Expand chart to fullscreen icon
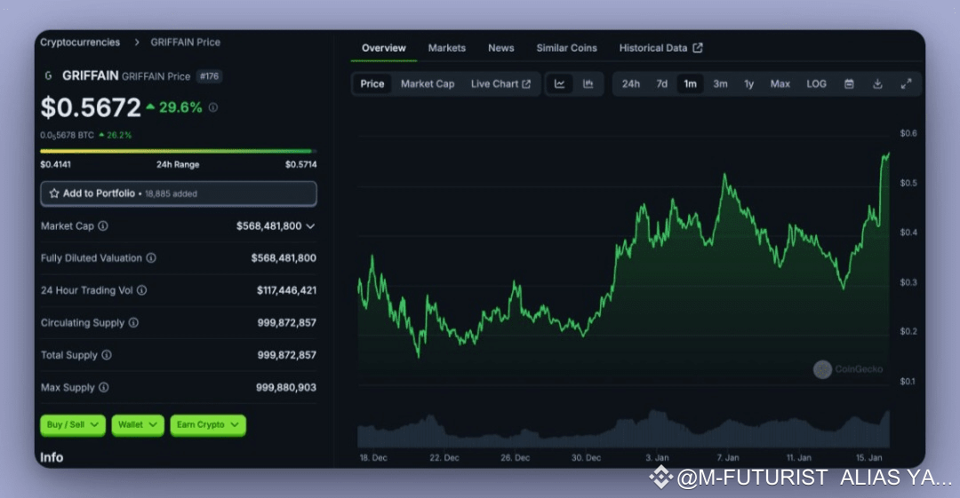Viewport: 960px width, 498px height. (906, 83)
